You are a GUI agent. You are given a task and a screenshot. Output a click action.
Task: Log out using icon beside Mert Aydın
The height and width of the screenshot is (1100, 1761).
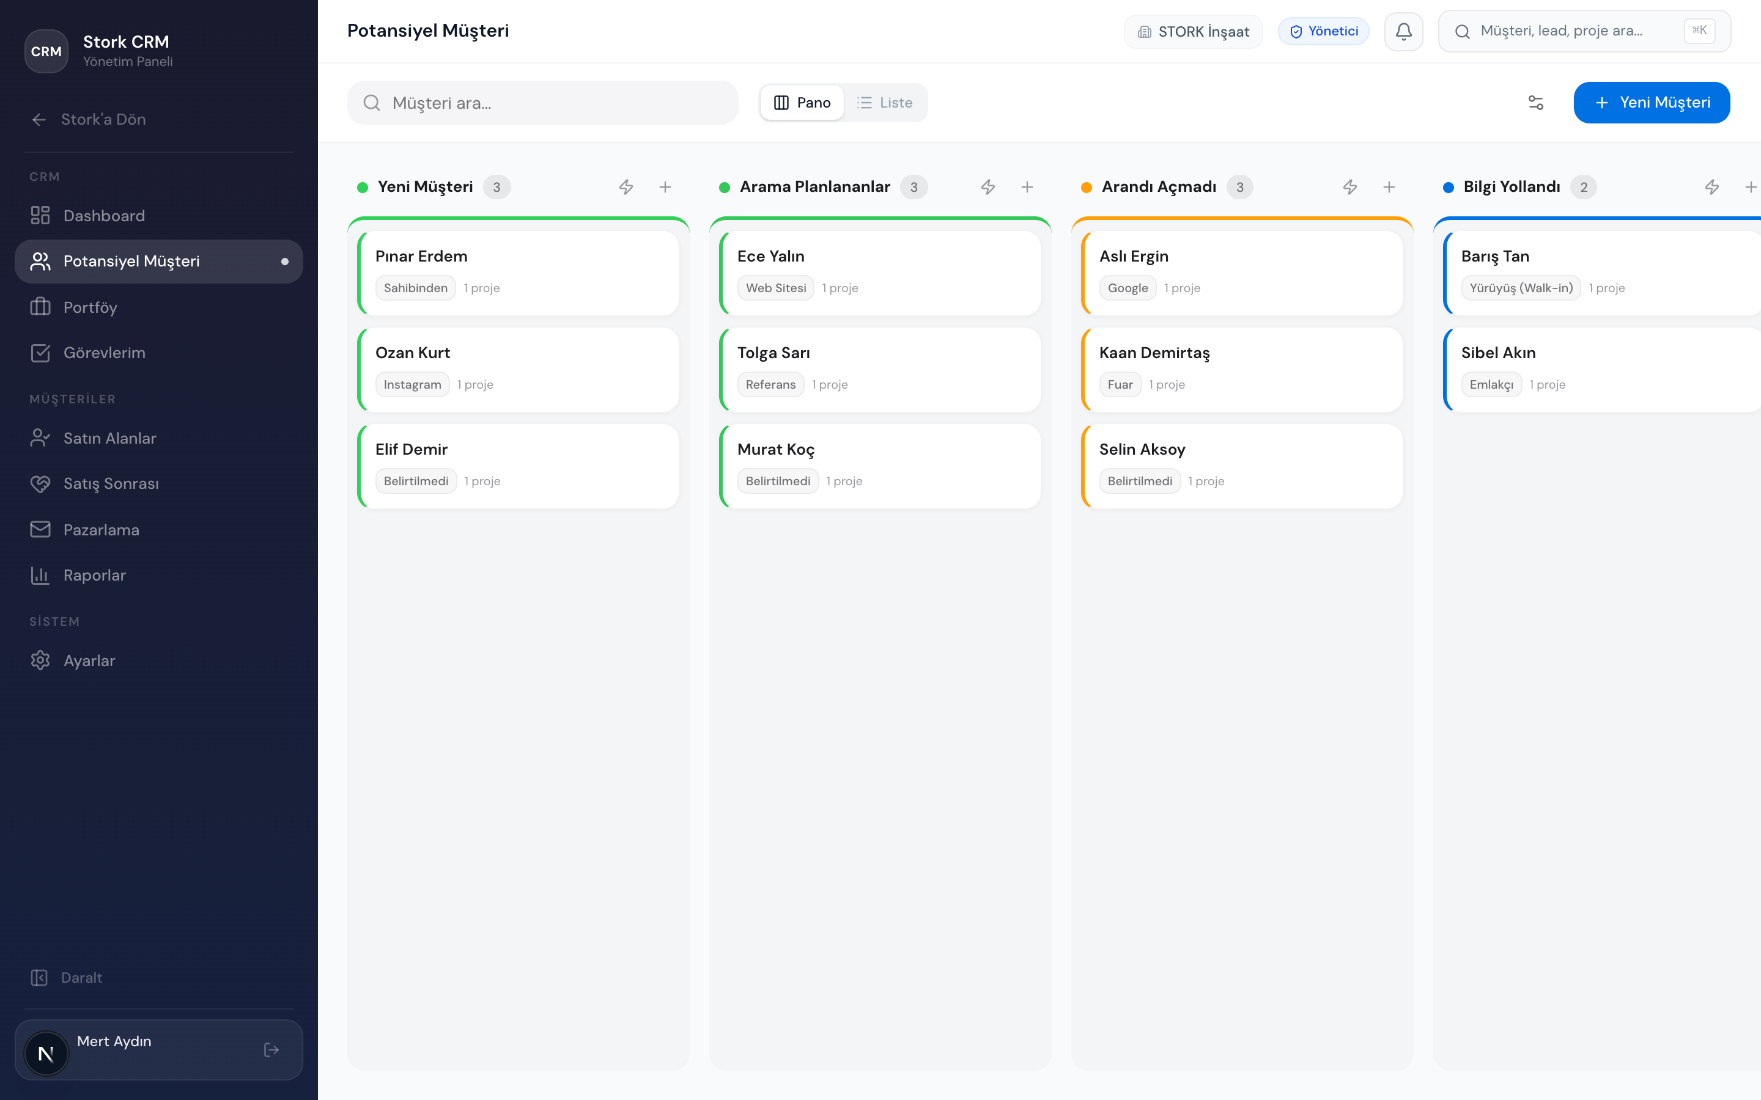[271, 1050]
